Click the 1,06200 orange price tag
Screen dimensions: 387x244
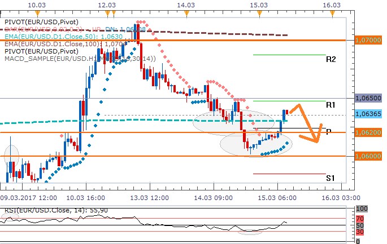point(368,132)
